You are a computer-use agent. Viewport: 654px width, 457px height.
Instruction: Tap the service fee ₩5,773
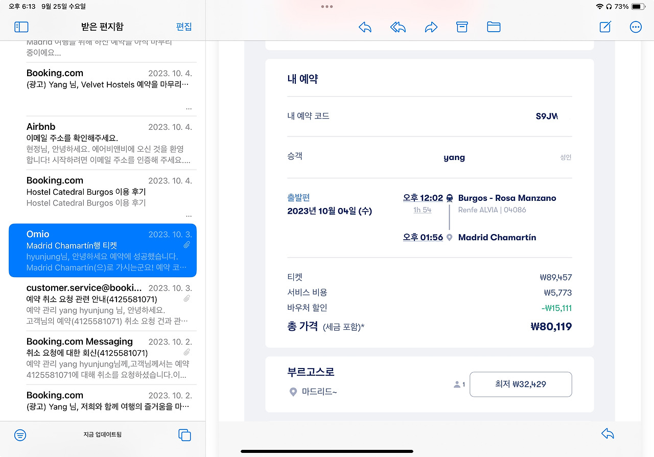558,293
